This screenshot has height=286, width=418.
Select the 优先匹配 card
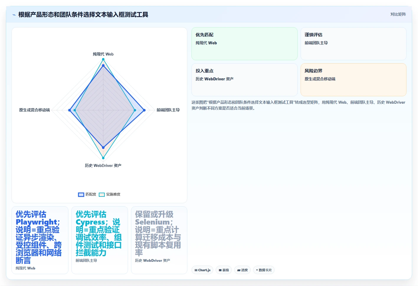coord(245,44)
